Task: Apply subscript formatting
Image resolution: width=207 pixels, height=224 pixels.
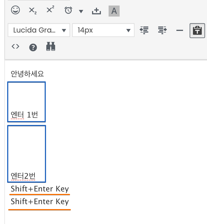Action: pos(33,11)
